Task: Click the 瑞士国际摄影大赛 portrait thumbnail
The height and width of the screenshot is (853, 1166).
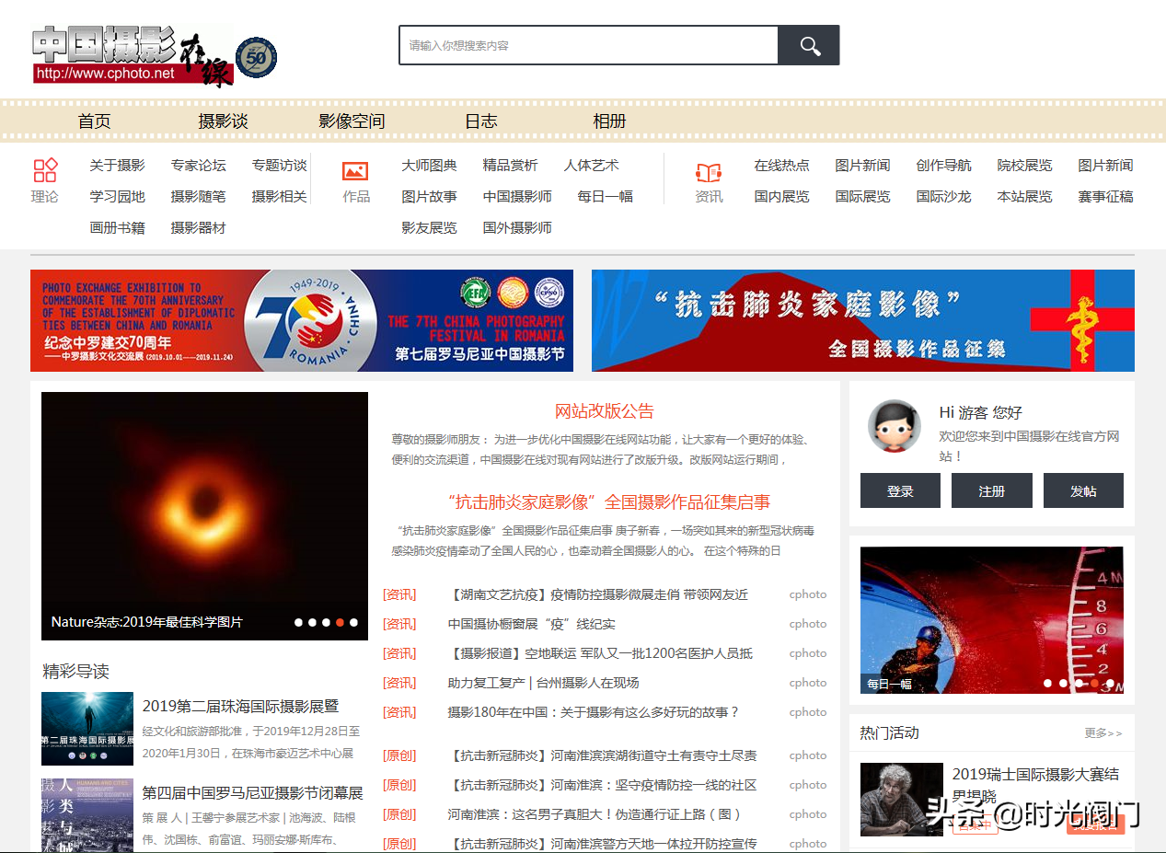Action: point(902,800)
